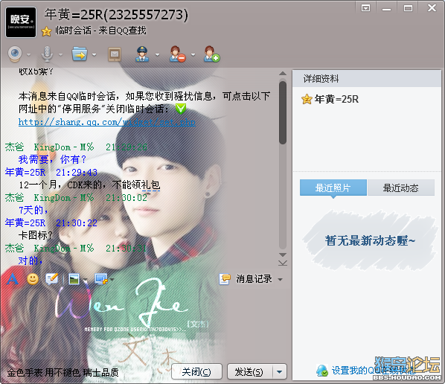445x384 pixels.
Task: Switch to the 最近动态 tab
Action: [x=401, y=188]
